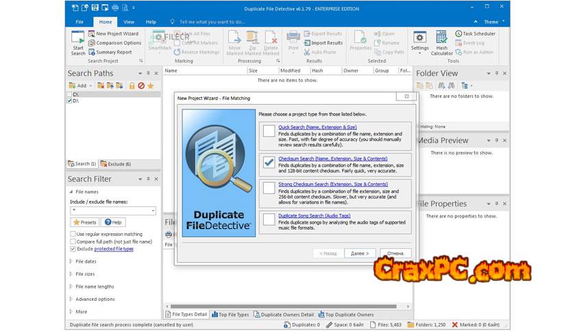The width and height of the screenshot is (573, 331).
Task: Open the Hash Calculator tool
Action: point(441,41)
